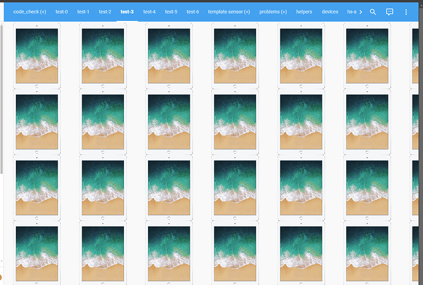The width and height of the screenshot is (423, 285).
Task: Show more tabs with the right chevron
Action: (x=360, y=12)
